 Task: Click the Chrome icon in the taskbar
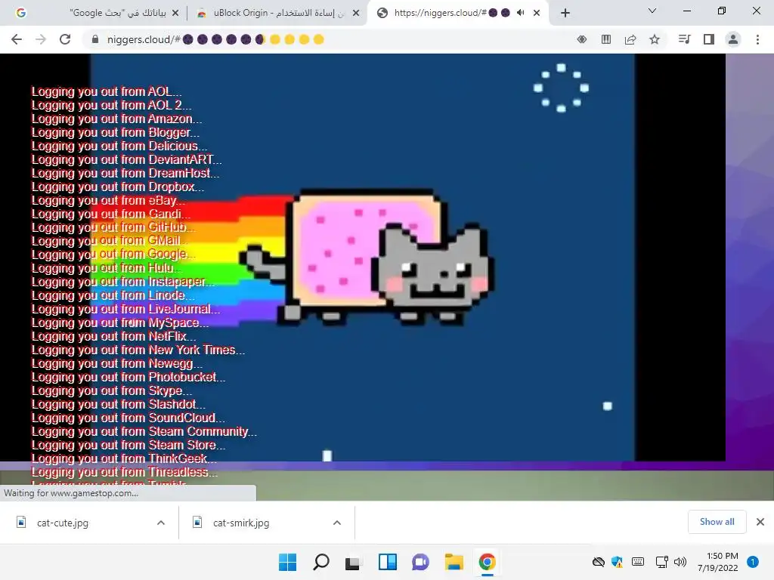pyautogui.click(x=487, y=562)
